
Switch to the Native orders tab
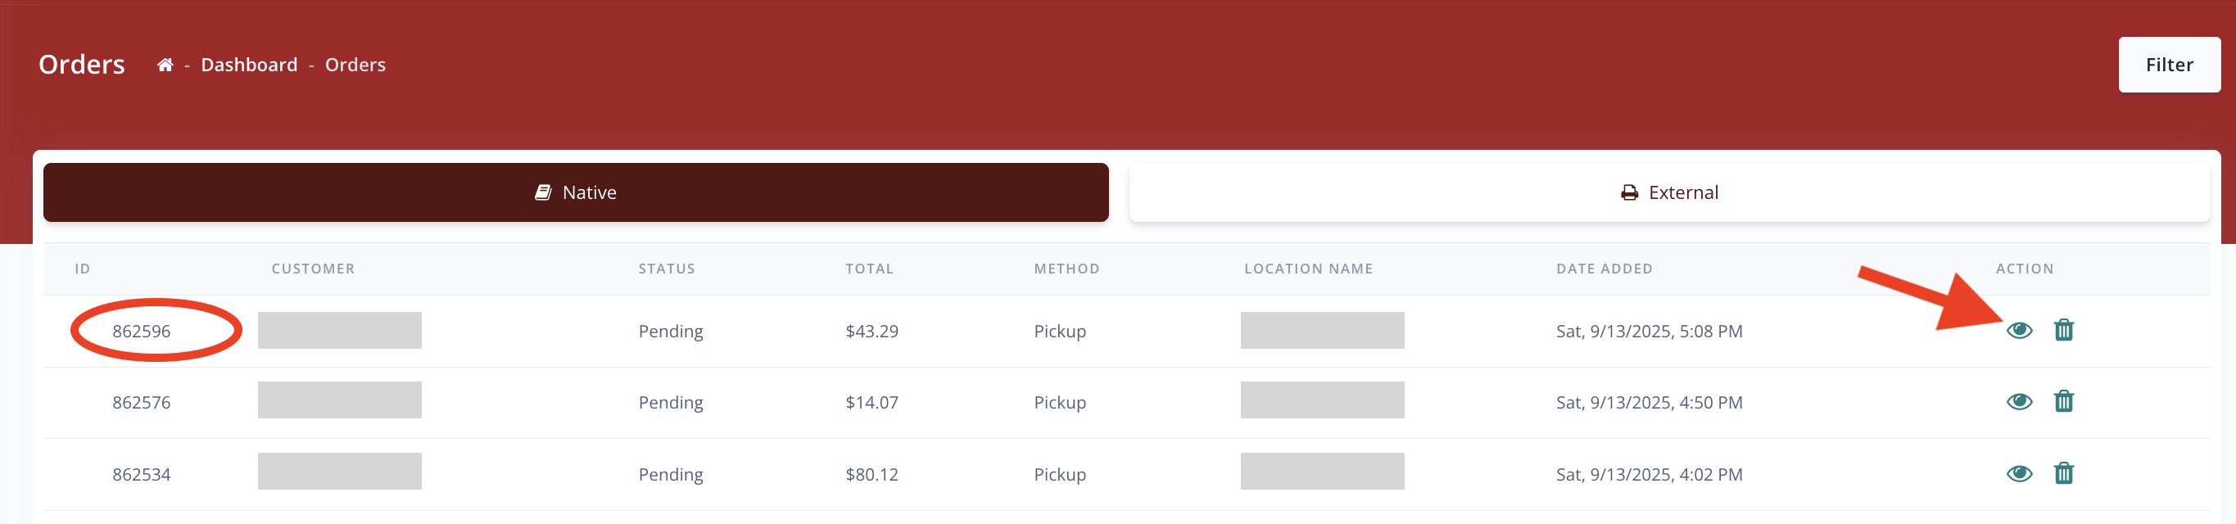coord(576,192)
